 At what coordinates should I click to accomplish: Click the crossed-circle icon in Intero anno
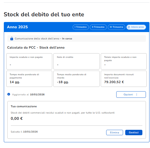(129, 27)
